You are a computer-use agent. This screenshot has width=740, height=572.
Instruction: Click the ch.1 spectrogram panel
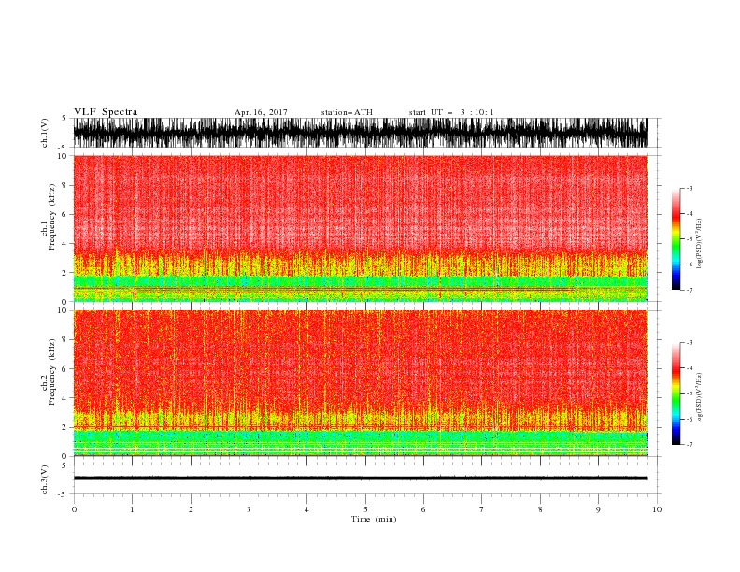360,228
